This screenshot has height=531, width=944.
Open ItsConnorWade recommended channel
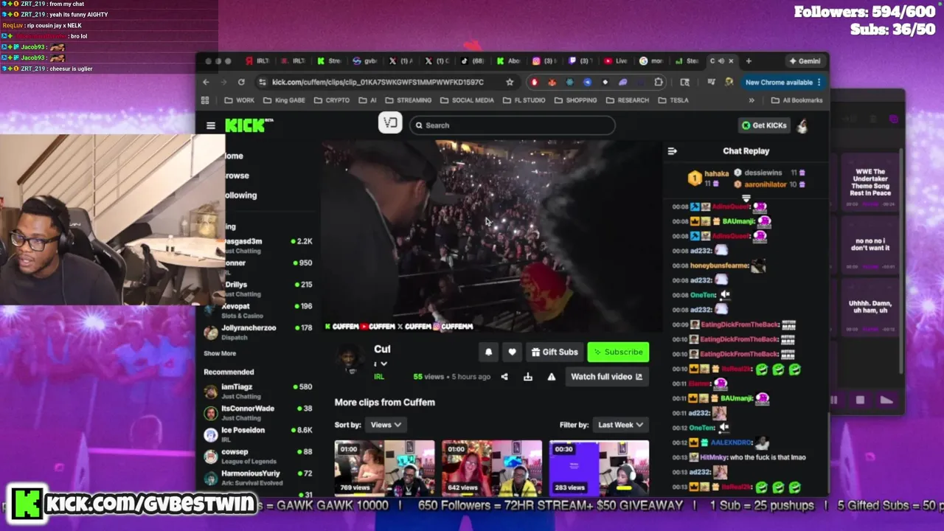[258, 413]
